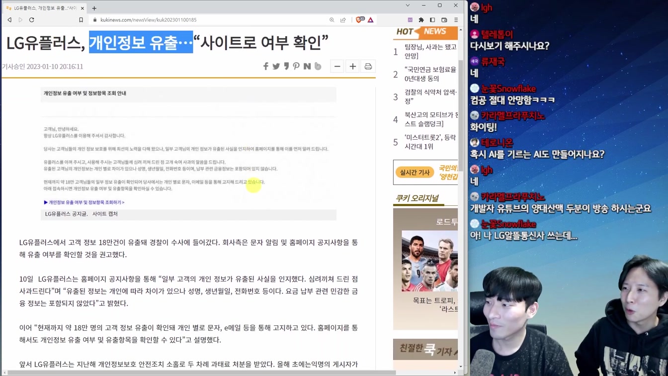Open a new browser tab
668x376 pixels.
(94, 8)
